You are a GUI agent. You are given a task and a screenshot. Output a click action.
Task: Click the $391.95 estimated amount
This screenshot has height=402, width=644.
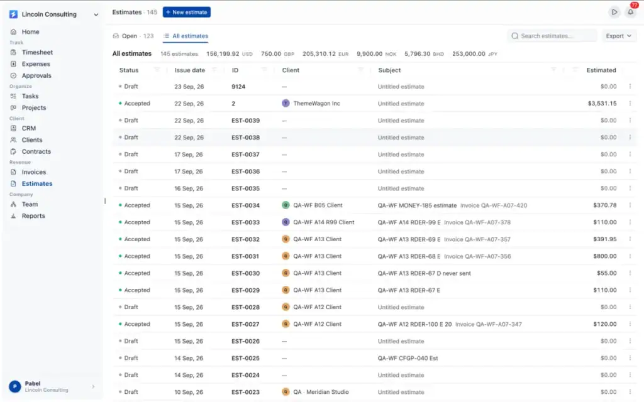click(x=604, y=239)
